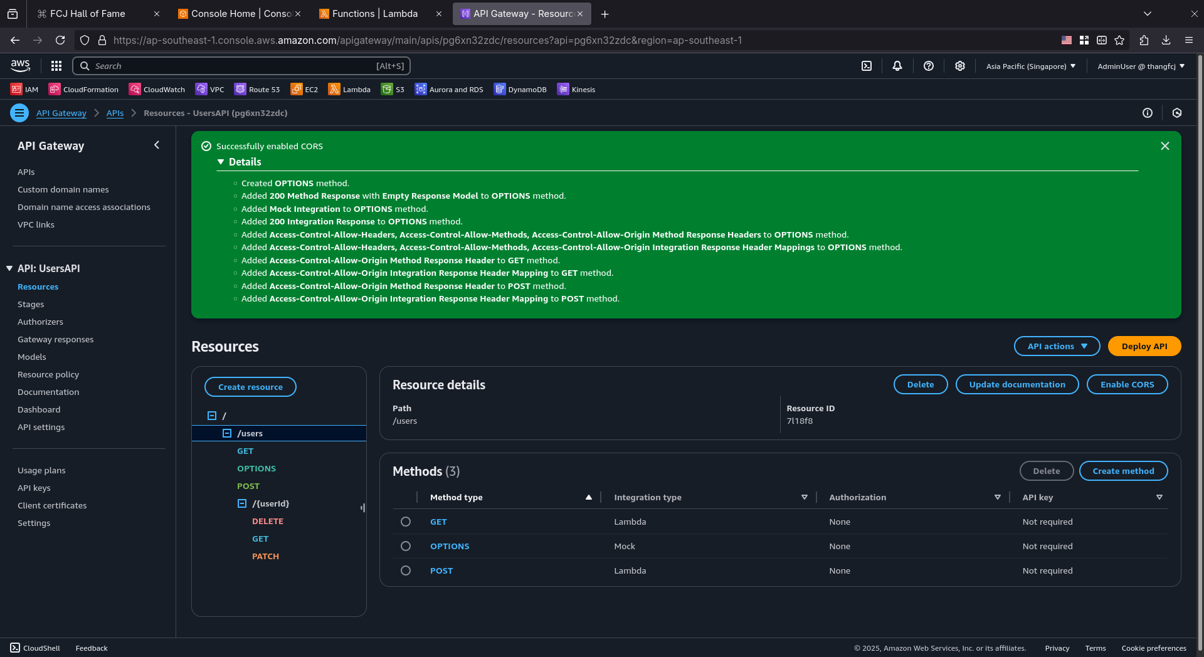Viewport: 1204px width, 657px height.
Task: Open the notifications bell
Action: [x=897, y=66]
